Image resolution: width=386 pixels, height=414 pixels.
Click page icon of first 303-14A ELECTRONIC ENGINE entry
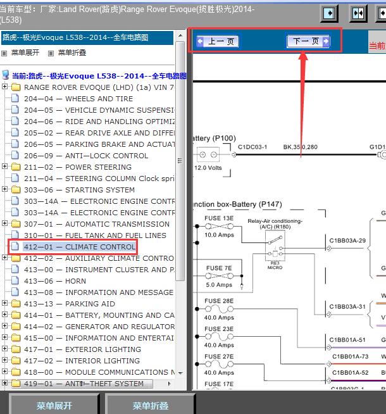click(15, 201)
